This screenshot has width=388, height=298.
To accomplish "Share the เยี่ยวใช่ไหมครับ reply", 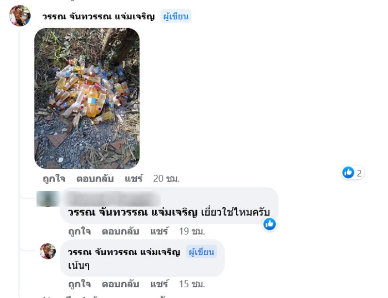I will click(159, 232).
